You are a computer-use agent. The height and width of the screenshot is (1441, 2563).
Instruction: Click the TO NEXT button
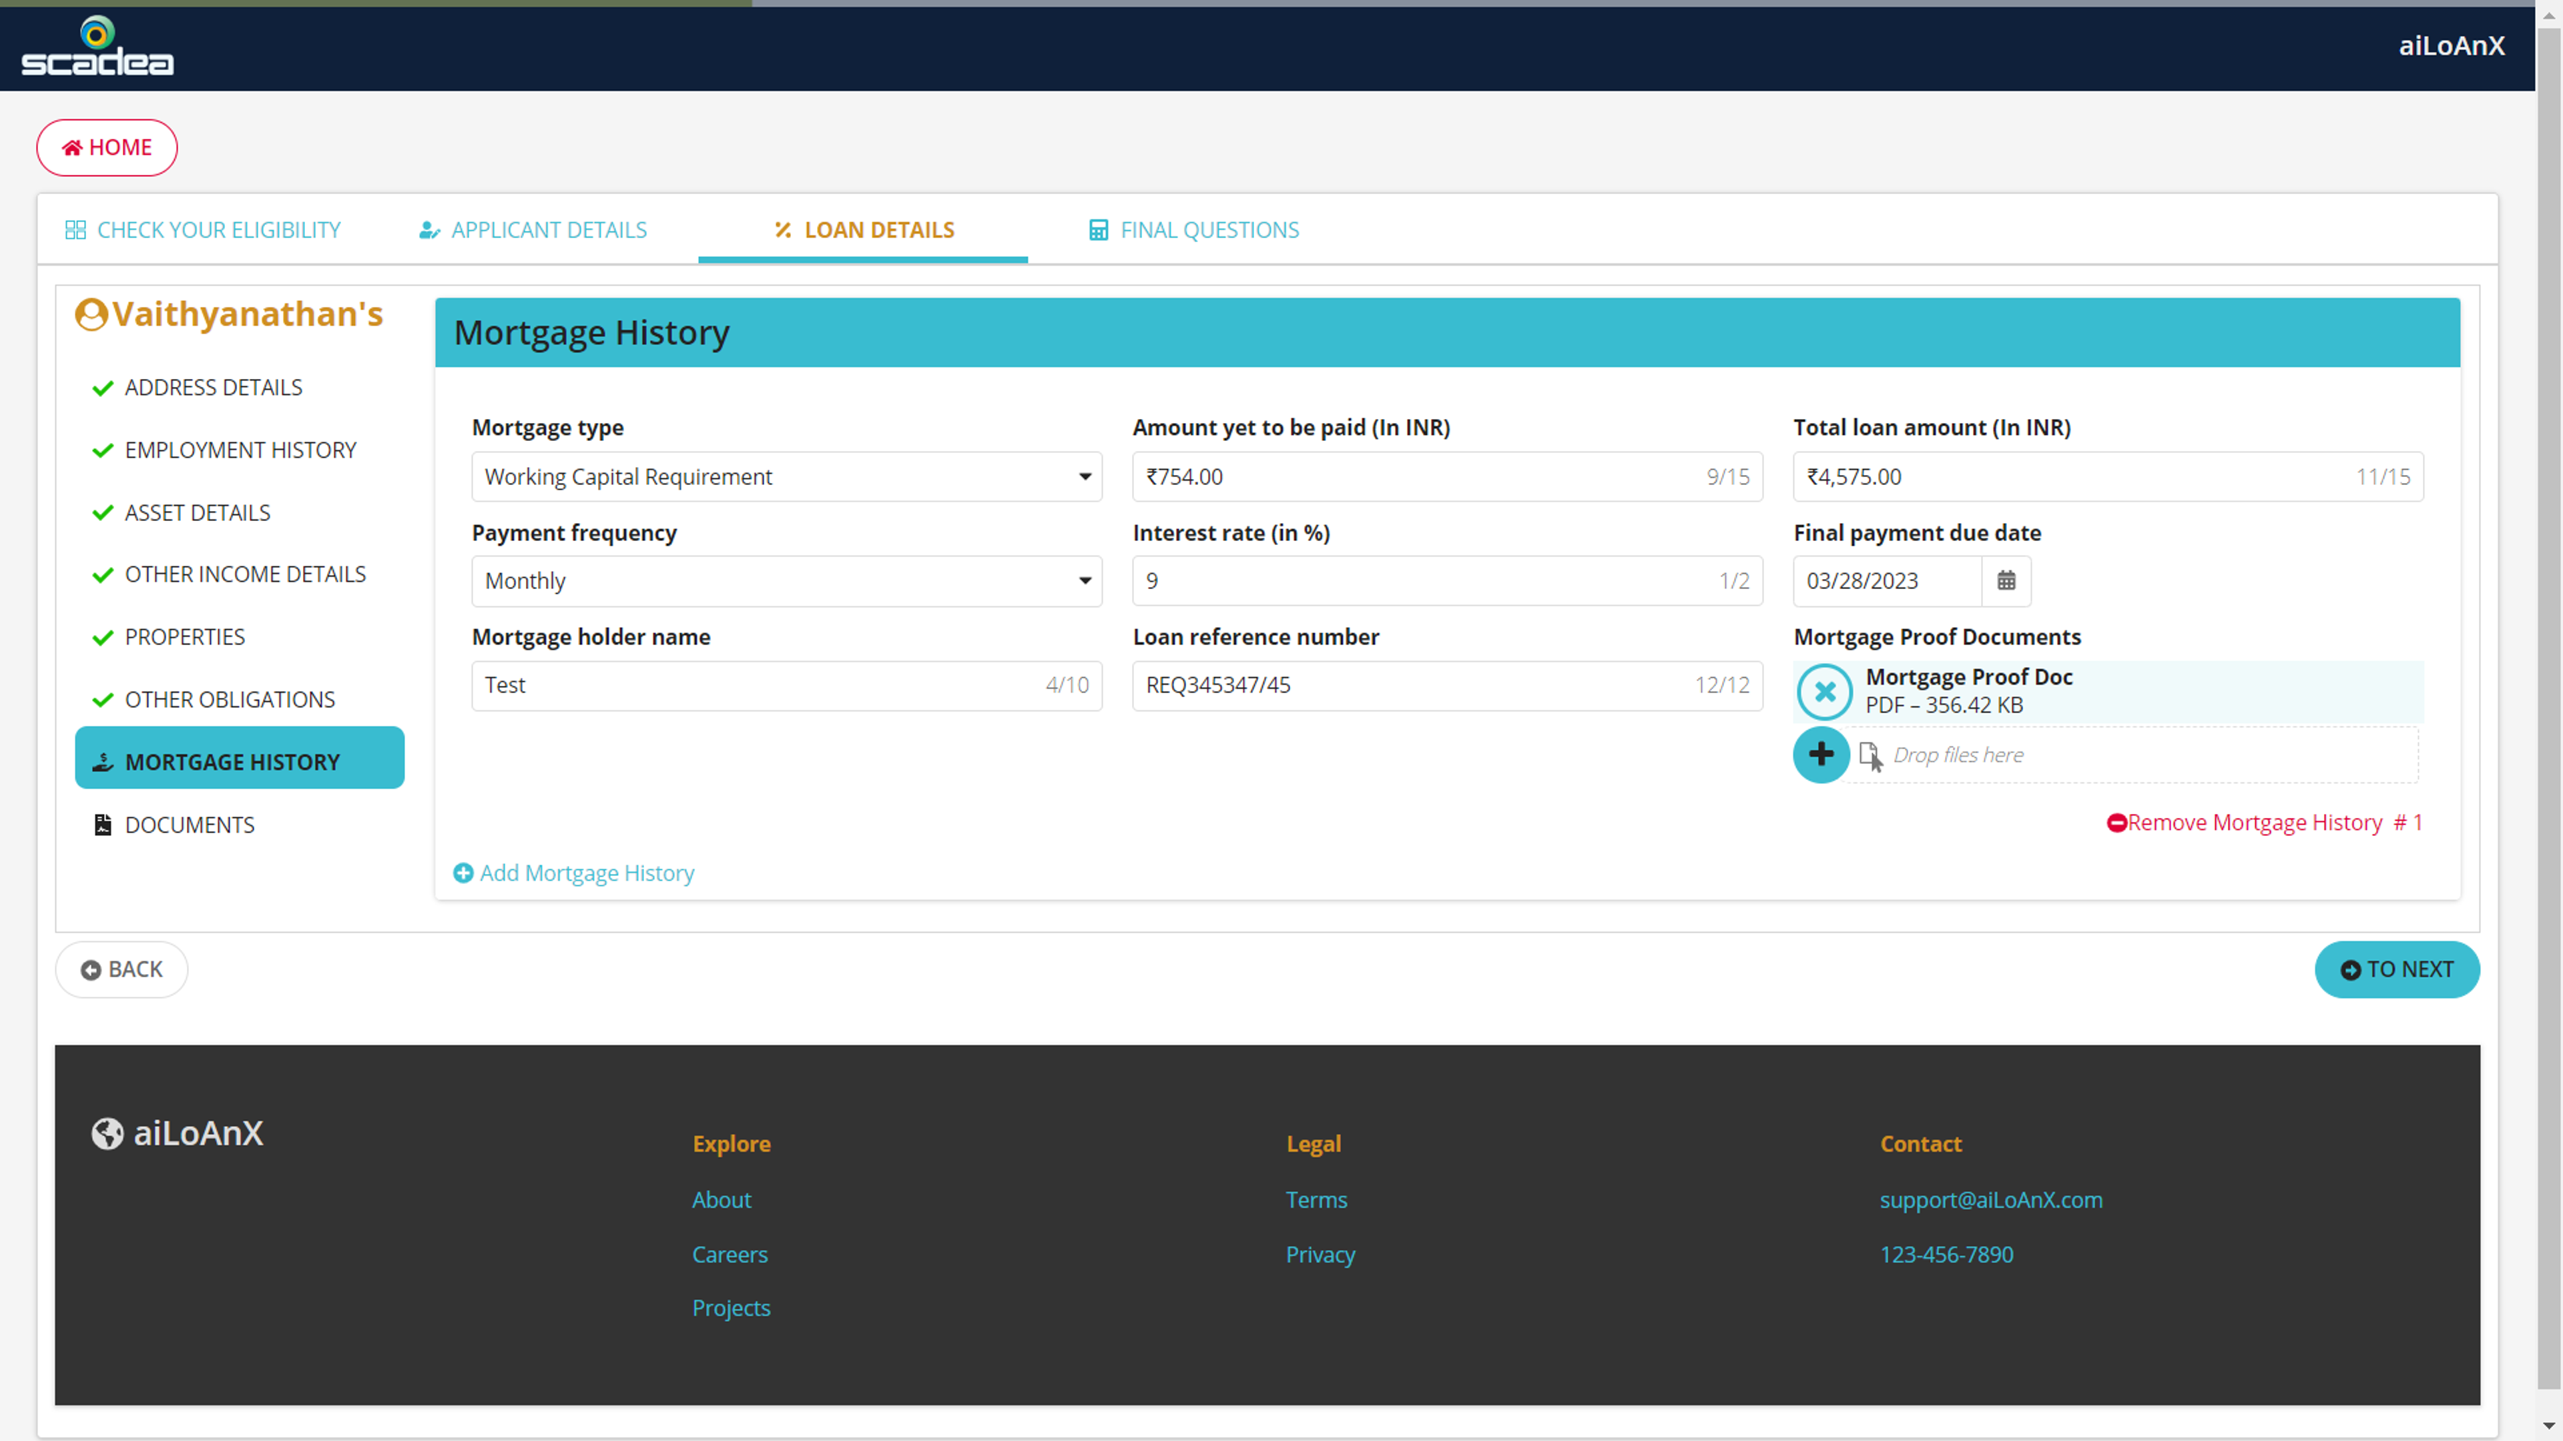[x=2396, y=969]
